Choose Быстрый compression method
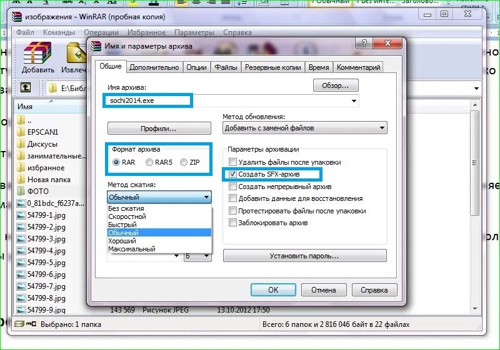Screen dimensions: 500x350 click(159, 225)
